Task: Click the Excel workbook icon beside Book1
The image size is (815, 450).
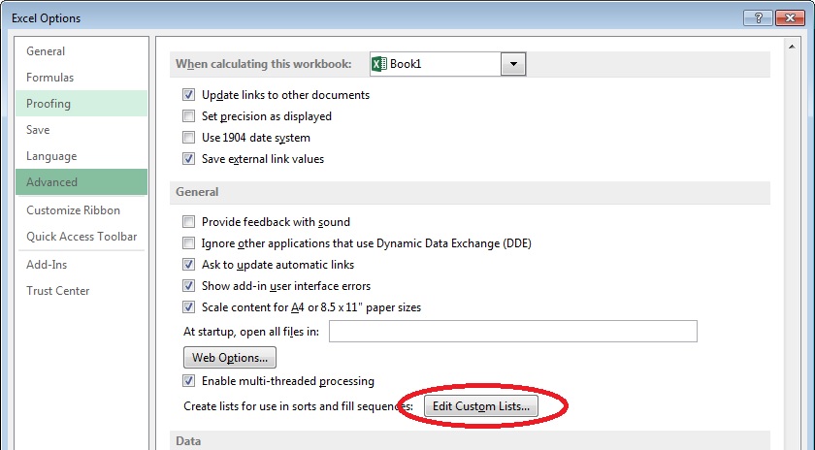Action: pyautogui.click(x=379, y=64)
